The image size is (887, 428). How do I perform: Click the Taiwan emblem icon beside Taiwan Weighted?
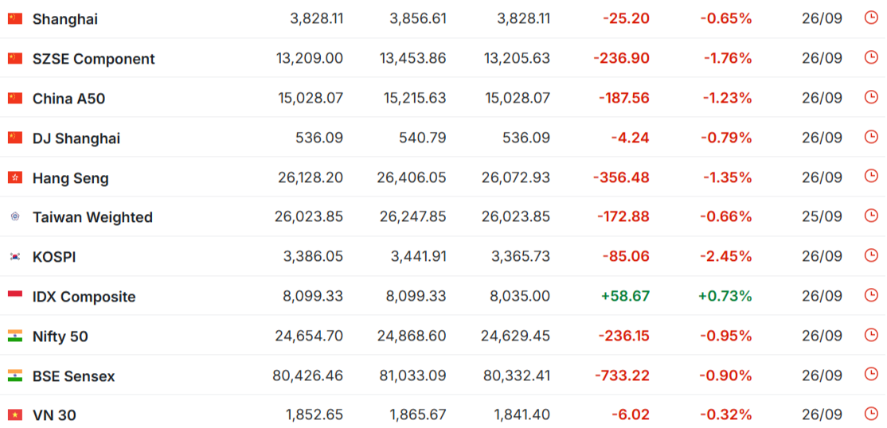15,216
